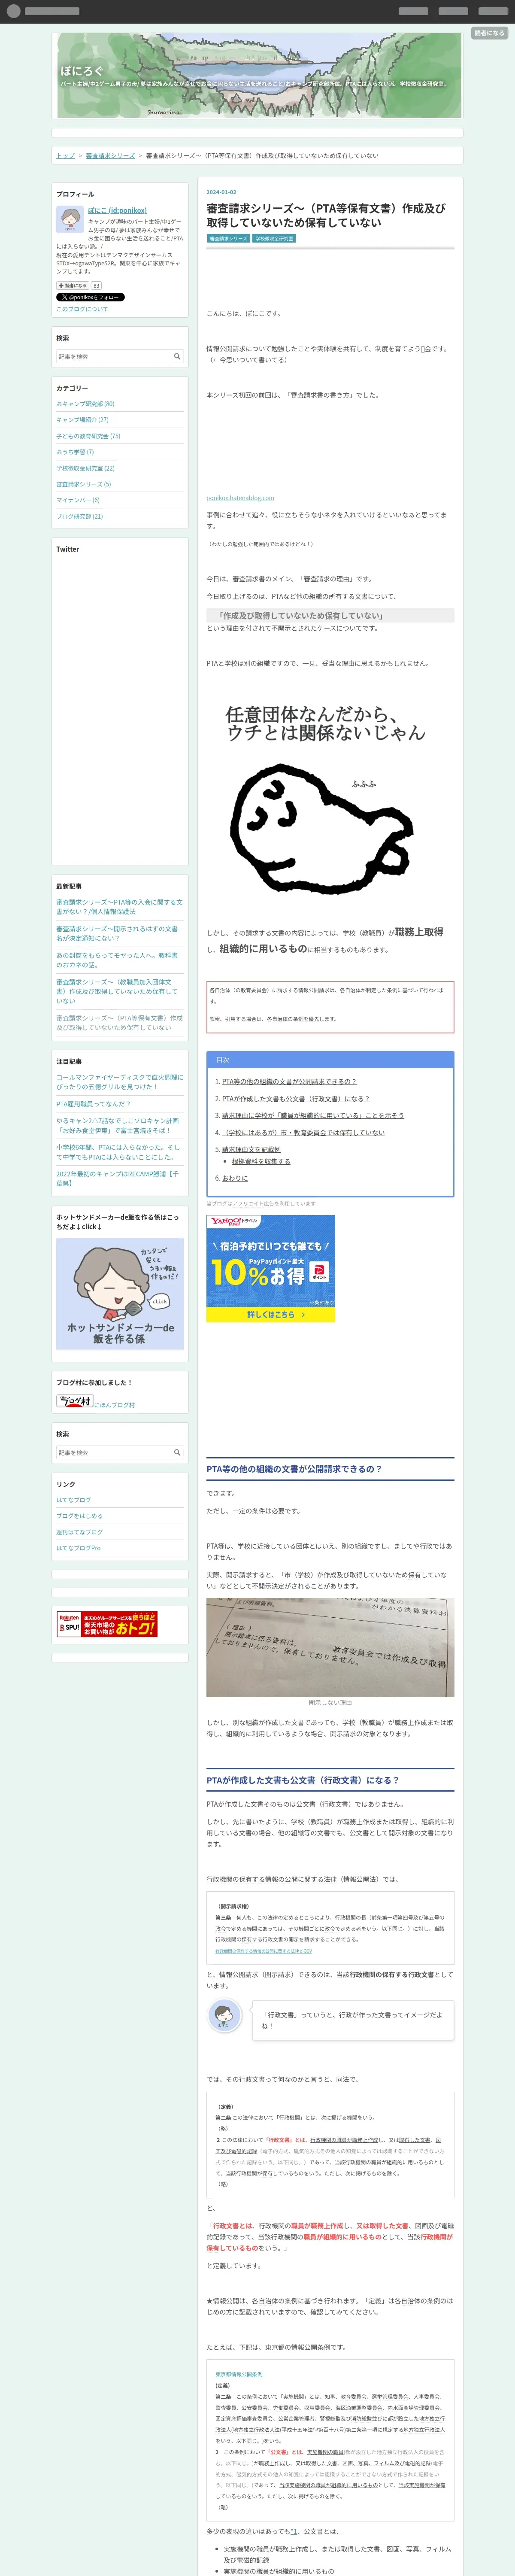The image size is (515, 2576).
Task: Jump to contents item 5 請求理由文を記載例
Action: pyautogui.click(x=251, y=1149)
